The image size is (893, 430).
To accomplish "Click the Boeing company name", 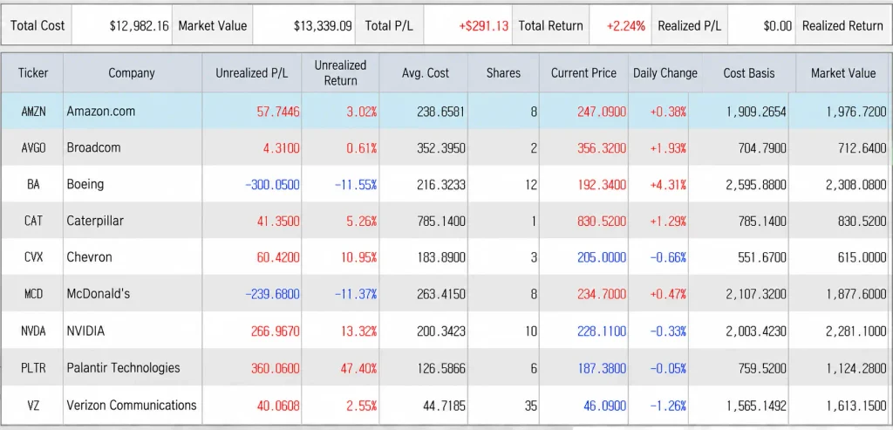I will tap(85, 185).
